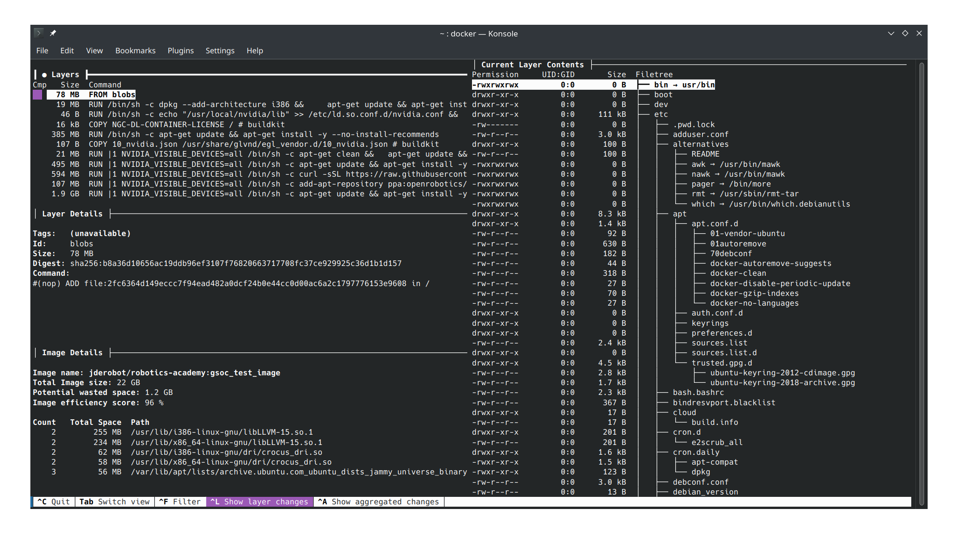
Task: Select bash.bashrc in the filetree
Action: [698, 392]
